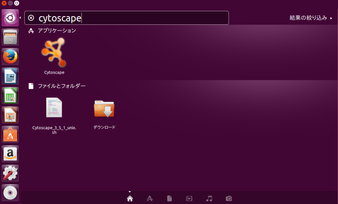Image resolution: width=338 pixels, height=204 pixels.
Task: Switch to the Photos lens
Action: pos(229,198)
